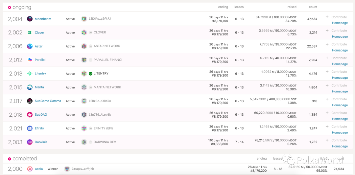Open the SubDAO parachain link

pyautogui.click(x=41, y=115)
